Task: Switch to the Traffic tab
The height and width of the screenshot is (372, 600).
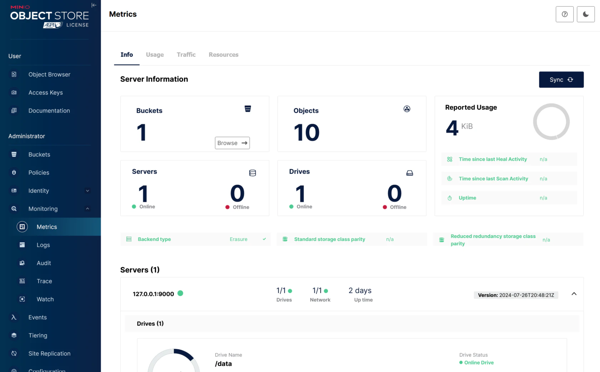Action: click(186, 55)
